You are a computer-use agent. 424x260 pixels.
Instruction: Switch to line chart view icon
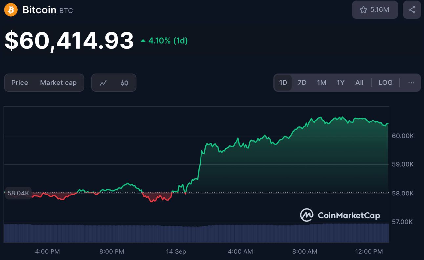103,83
